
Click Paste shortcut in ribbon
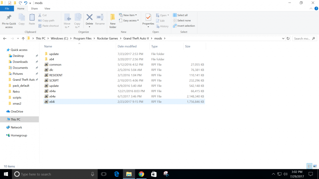[48, 26]
